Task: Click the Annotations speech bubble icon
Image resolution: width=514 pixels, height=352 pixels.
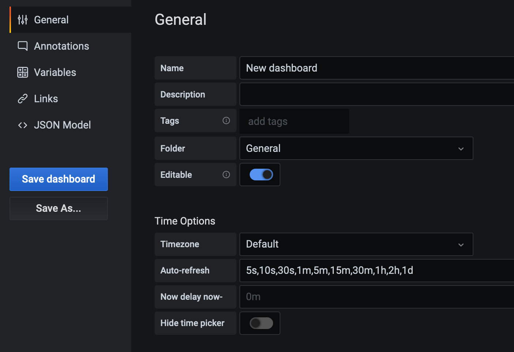Action: point(22,46)
